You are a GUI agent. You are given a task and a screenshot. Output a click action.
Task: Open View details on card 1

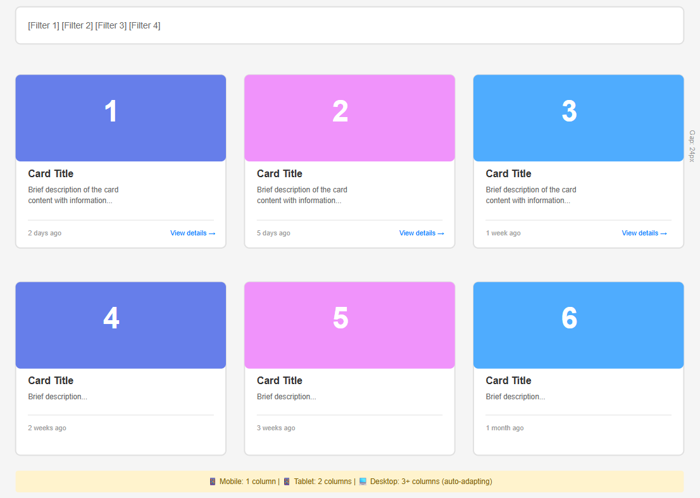pos(192,233)
